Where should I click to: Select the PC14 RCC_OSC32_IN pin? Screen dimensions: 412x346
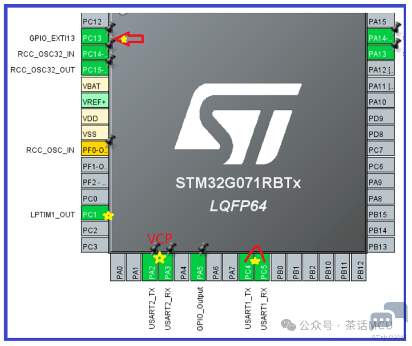pos(95,52)
